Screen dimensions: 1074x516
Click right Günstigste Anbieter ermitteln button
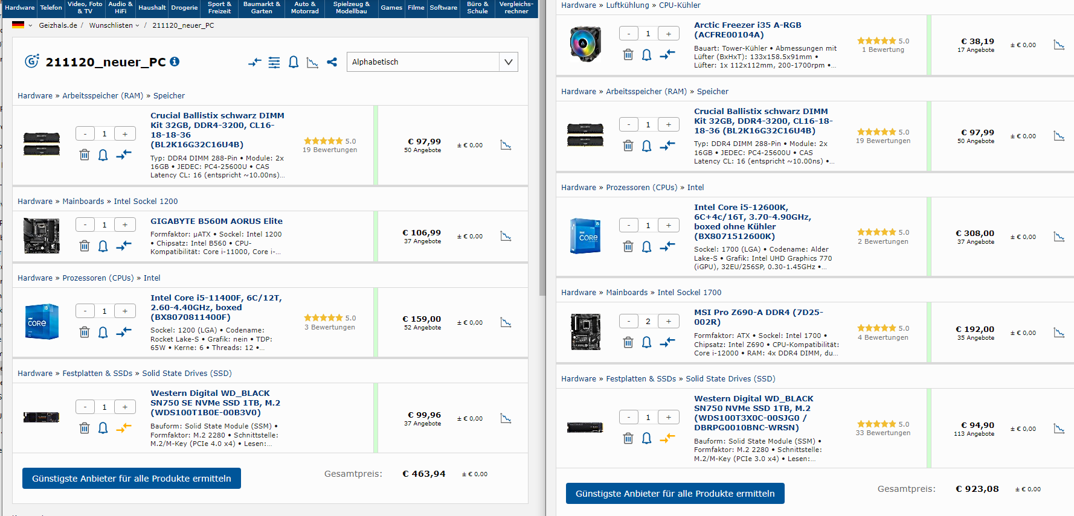pyautogui.click(x=675, y=494)
